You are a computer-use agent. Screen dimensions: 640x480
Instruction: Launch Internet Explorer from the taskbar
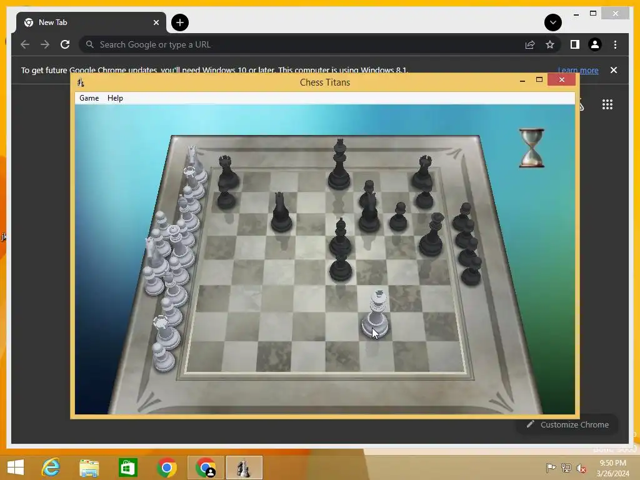point(51,467)
